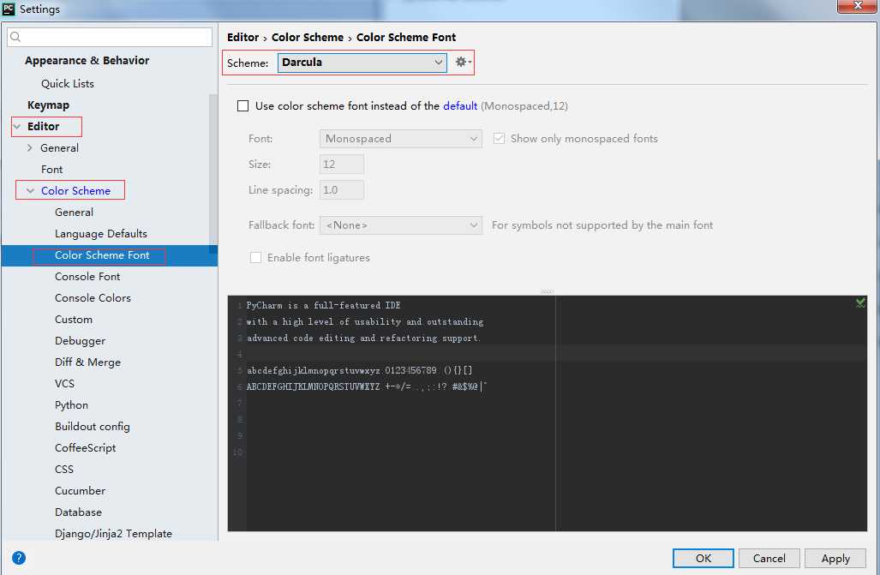Toggle Show only monospaced fonts checkbox
The height and width of the screenshot is (575, 880).
click(x=499, y=138)
